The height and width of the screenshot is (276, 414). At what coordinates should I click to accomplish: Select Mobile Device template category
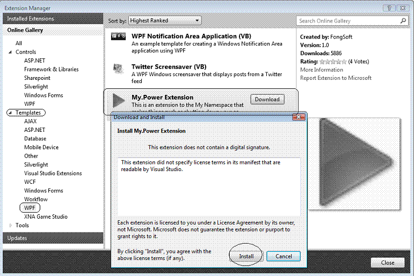41,147
